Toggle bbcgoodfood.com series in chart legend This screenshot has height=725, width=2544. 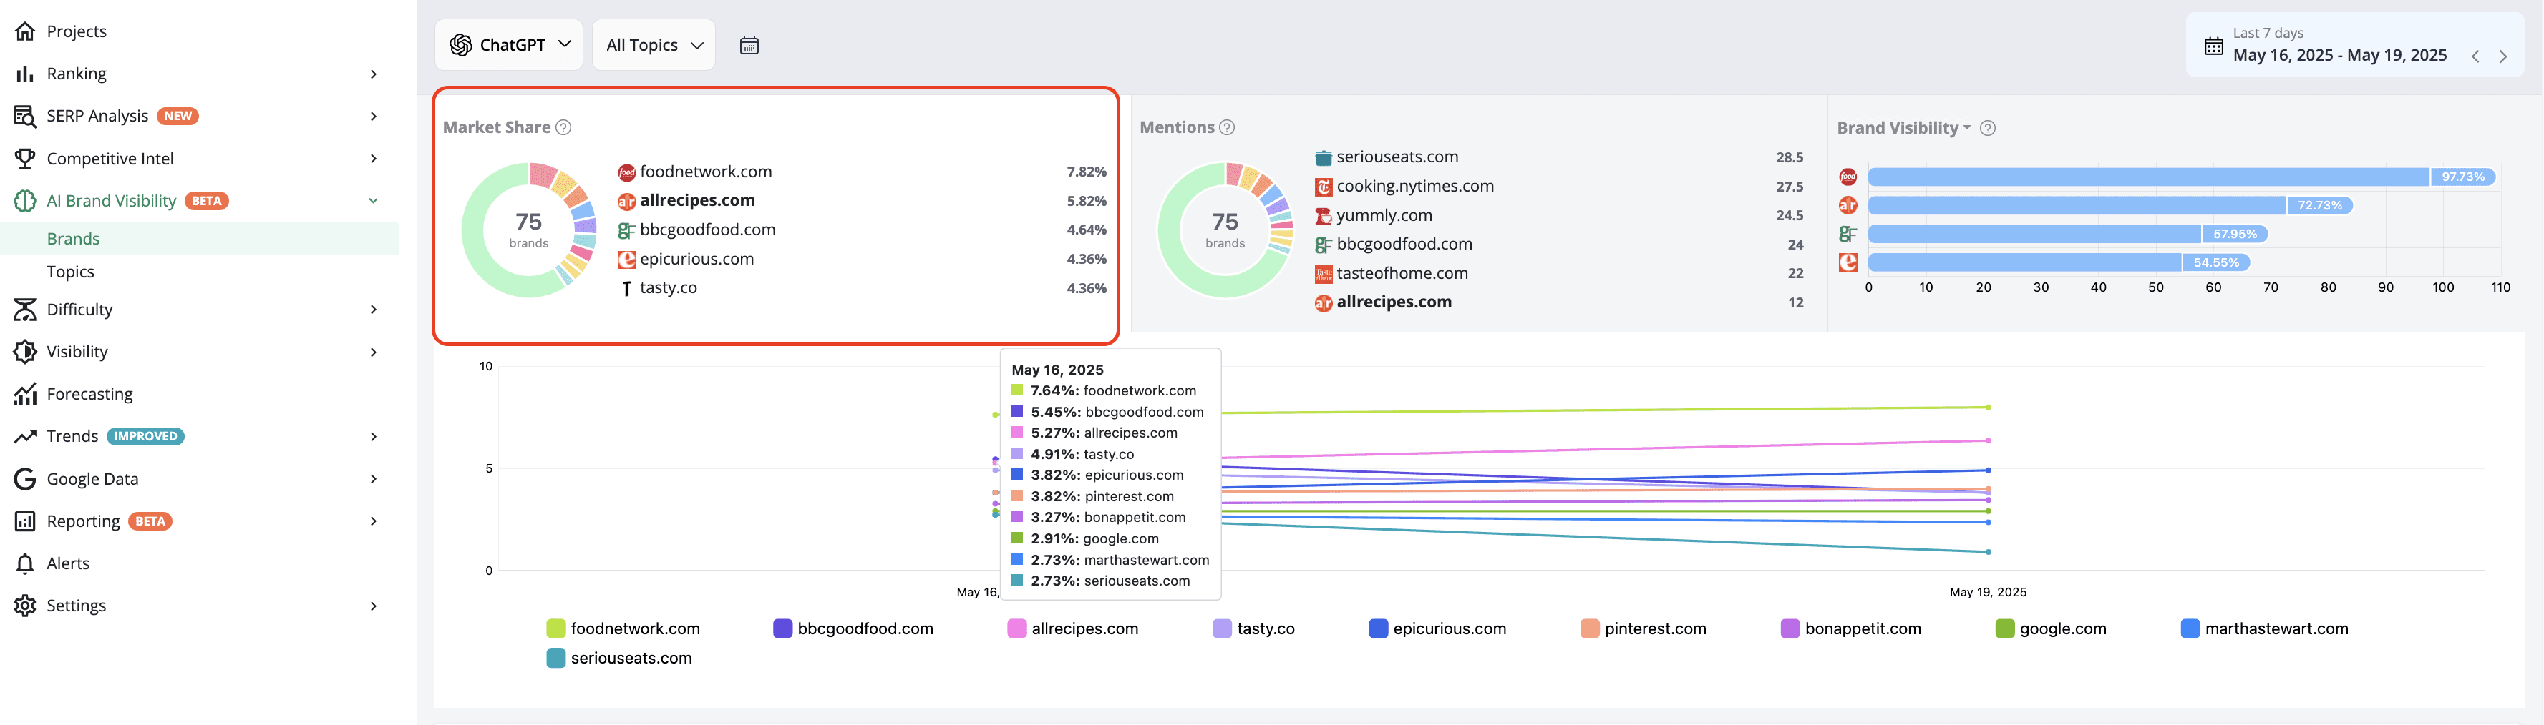[853, 629]
